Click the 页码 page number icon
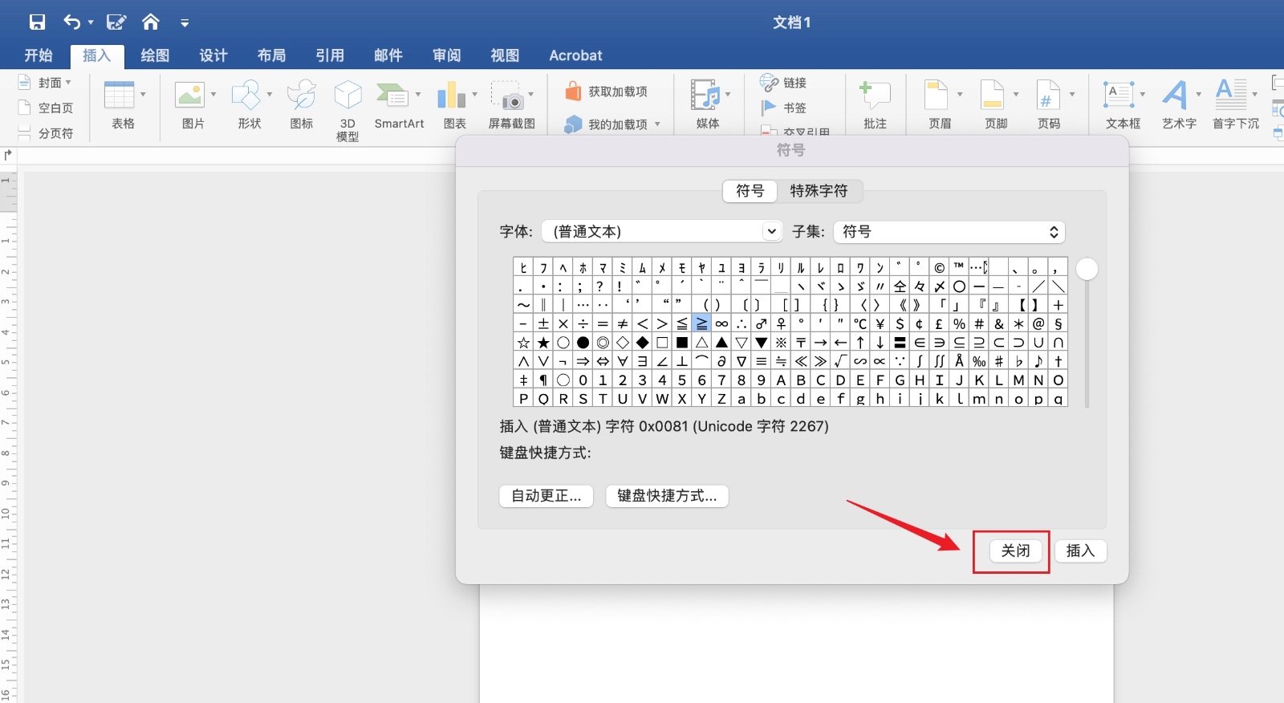Screen dimensions: 1284x703 pyautogui.click(x=1048, y=95)
